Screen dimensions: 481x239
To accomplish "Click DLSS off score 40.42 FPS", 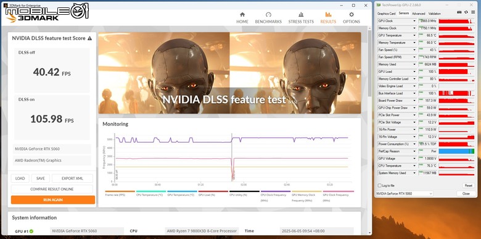I will [x=52, y=72].
